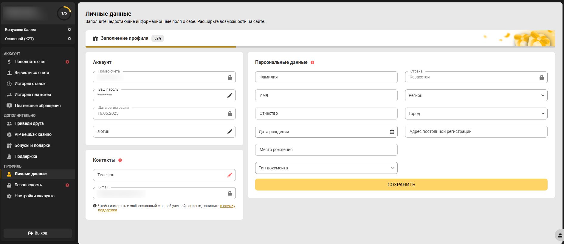Open the Город dropdown list
This screenshot has width=564, height=244.
476,114
